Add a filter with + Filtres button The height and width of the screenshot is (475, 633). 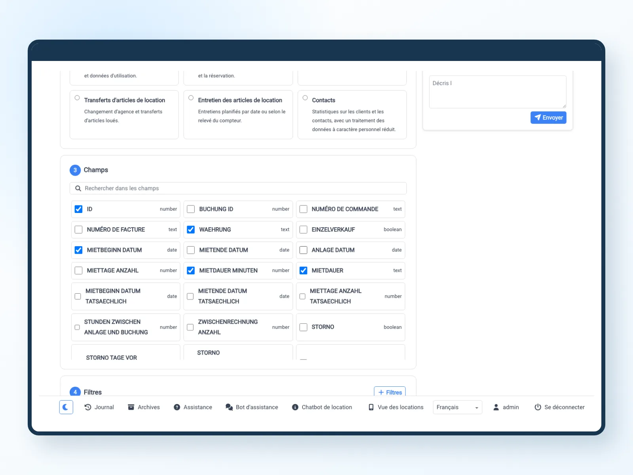[x=390, y=392]
